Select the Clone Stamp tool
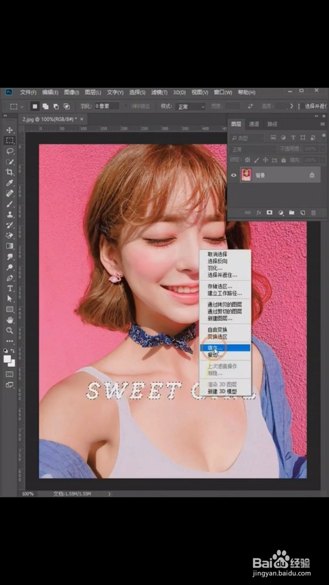 10,214
